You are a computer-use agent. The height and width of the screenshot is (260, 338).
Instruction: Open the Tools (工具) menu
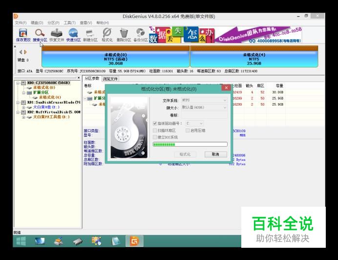(x=70, y=22)
